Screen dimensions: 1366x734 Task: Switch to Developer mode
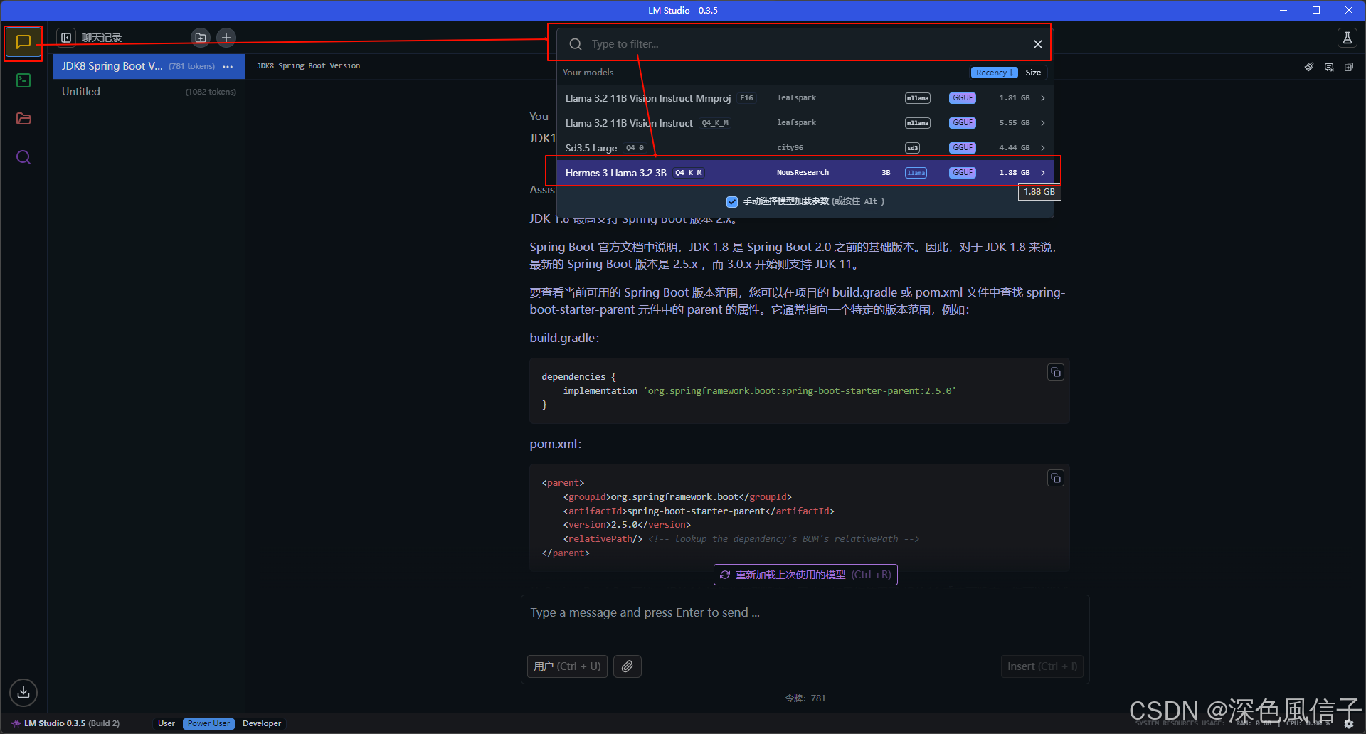tap(262, 723)
